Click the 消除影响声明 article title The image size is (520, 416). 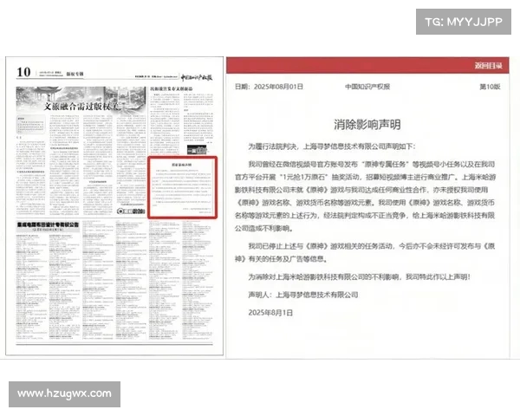pos(367,125)
